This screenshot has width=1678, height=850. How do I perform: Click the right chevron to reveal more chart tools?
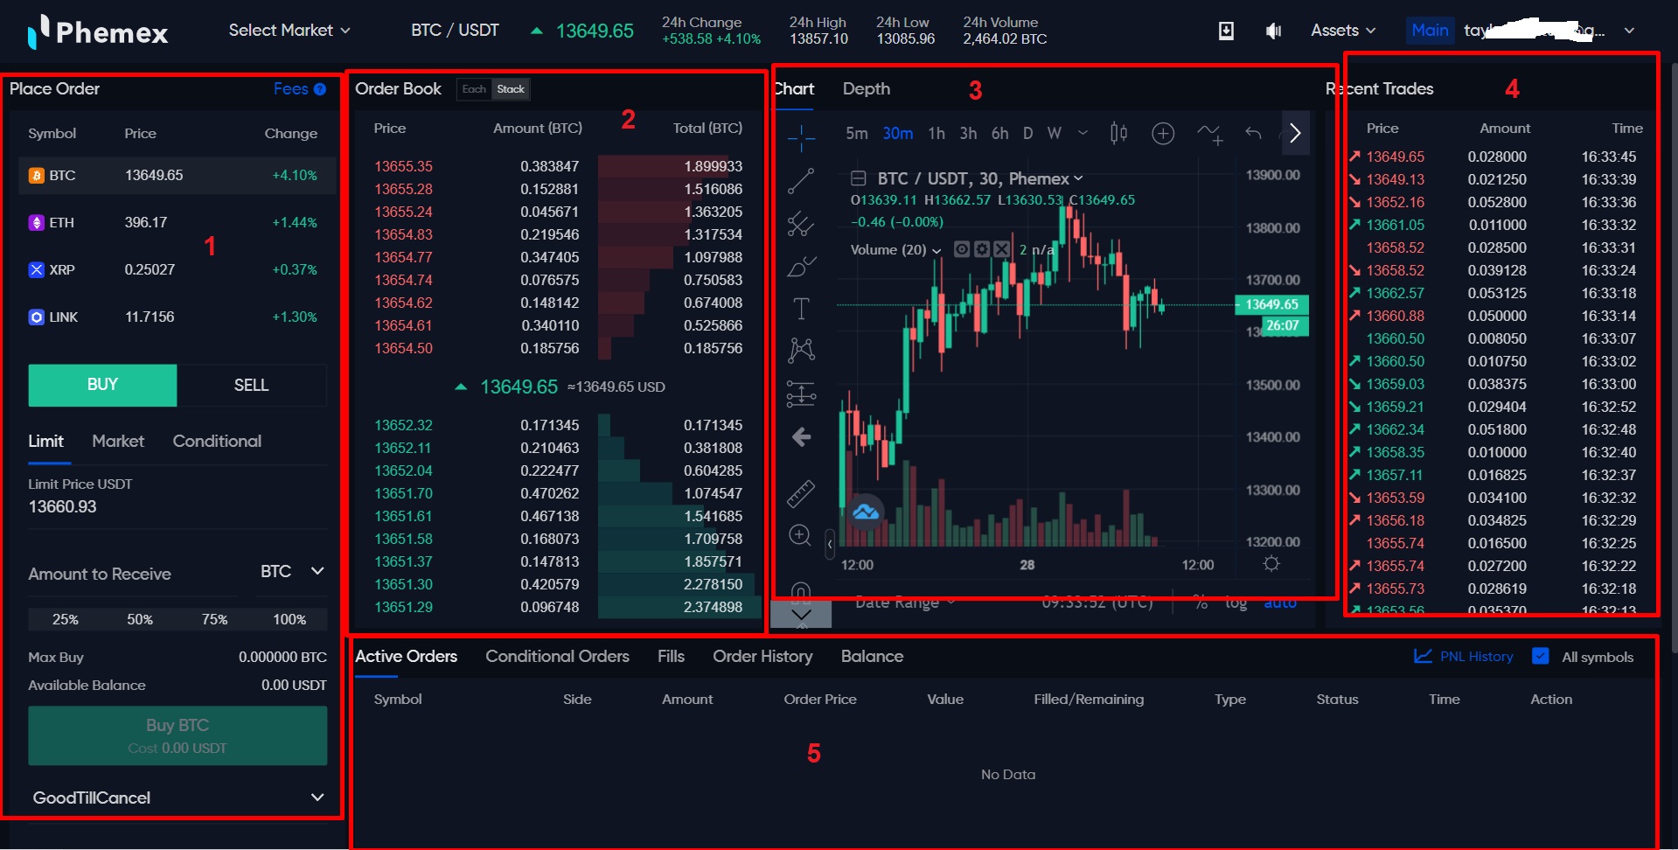(1296, 133)
